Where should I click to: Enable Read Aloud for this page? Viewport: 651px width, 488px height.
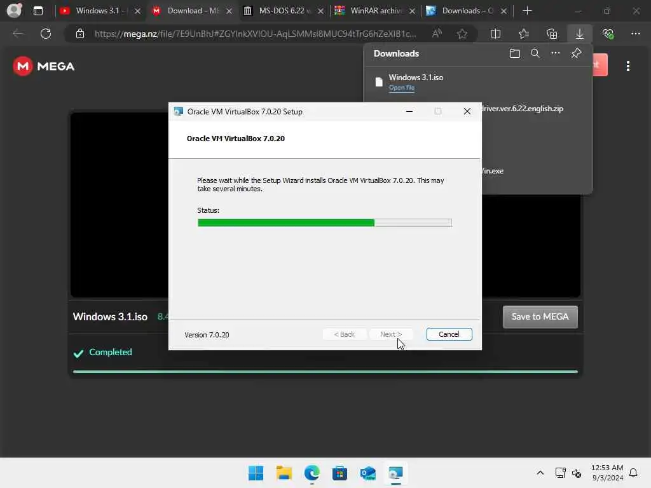point(437,34)
